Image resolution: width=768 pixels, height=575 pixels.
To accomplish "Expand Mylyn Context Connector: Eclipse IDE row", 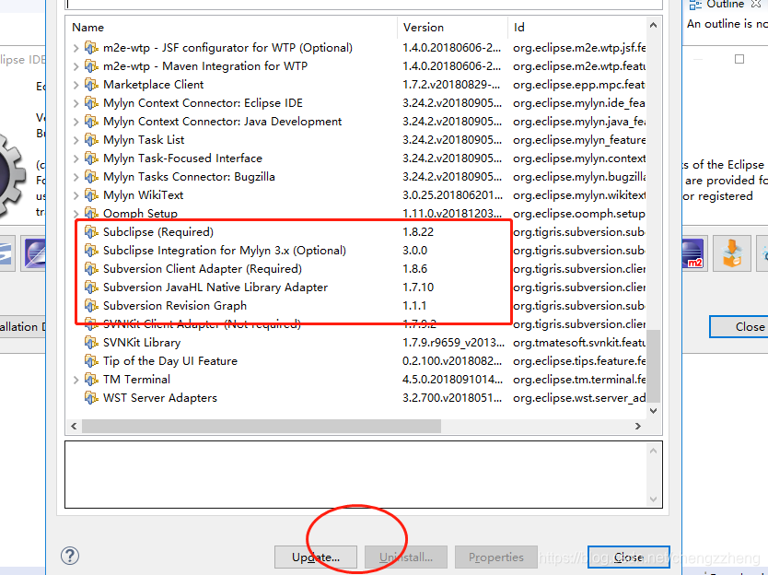I will point(76,103).
